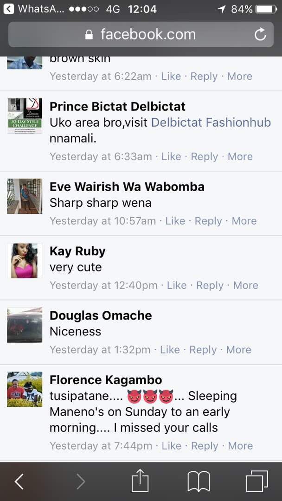Open Kay Ruby's profile picture
Screen dimensions: 282x501
pyautogui.click(x=25, y=261)
